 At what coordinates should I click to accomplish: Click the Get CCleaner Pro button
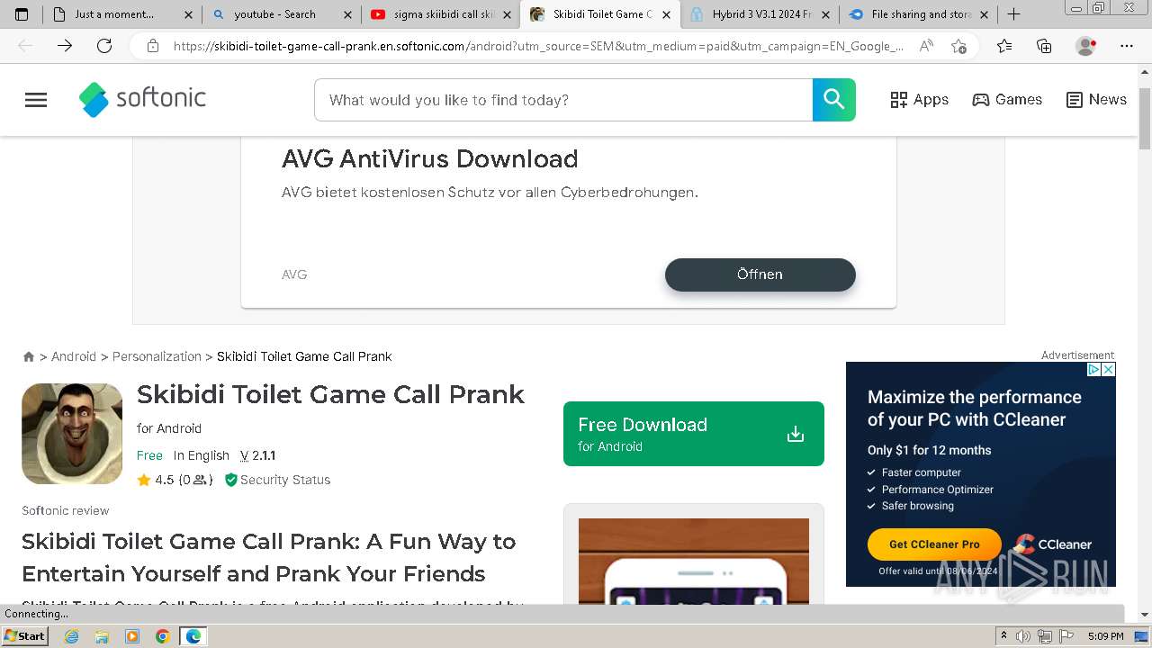[934, 544]
